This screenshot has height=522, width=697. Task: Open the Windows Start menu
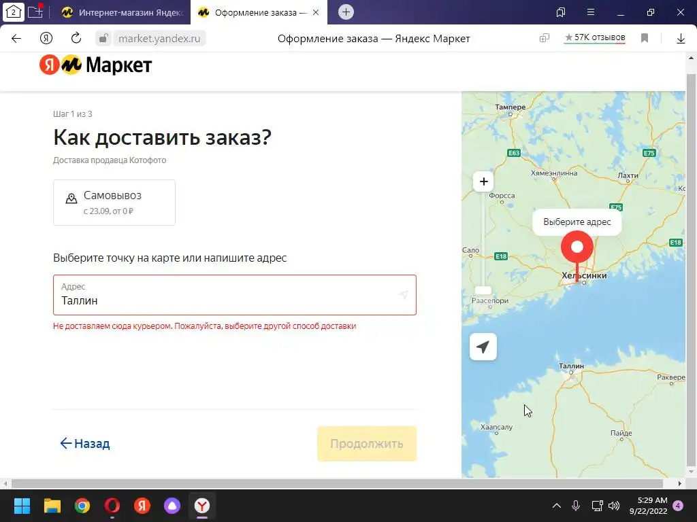pos(22,506)
